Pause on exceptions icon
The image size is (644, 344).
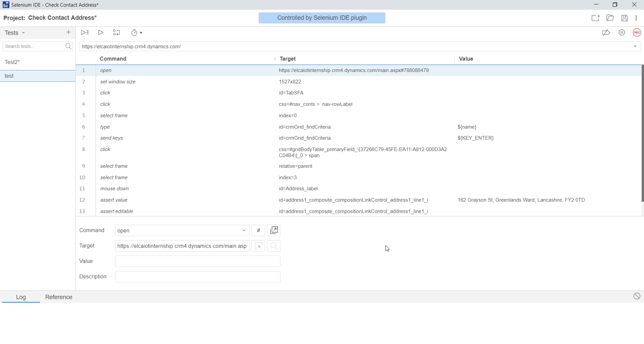[622, 32]
